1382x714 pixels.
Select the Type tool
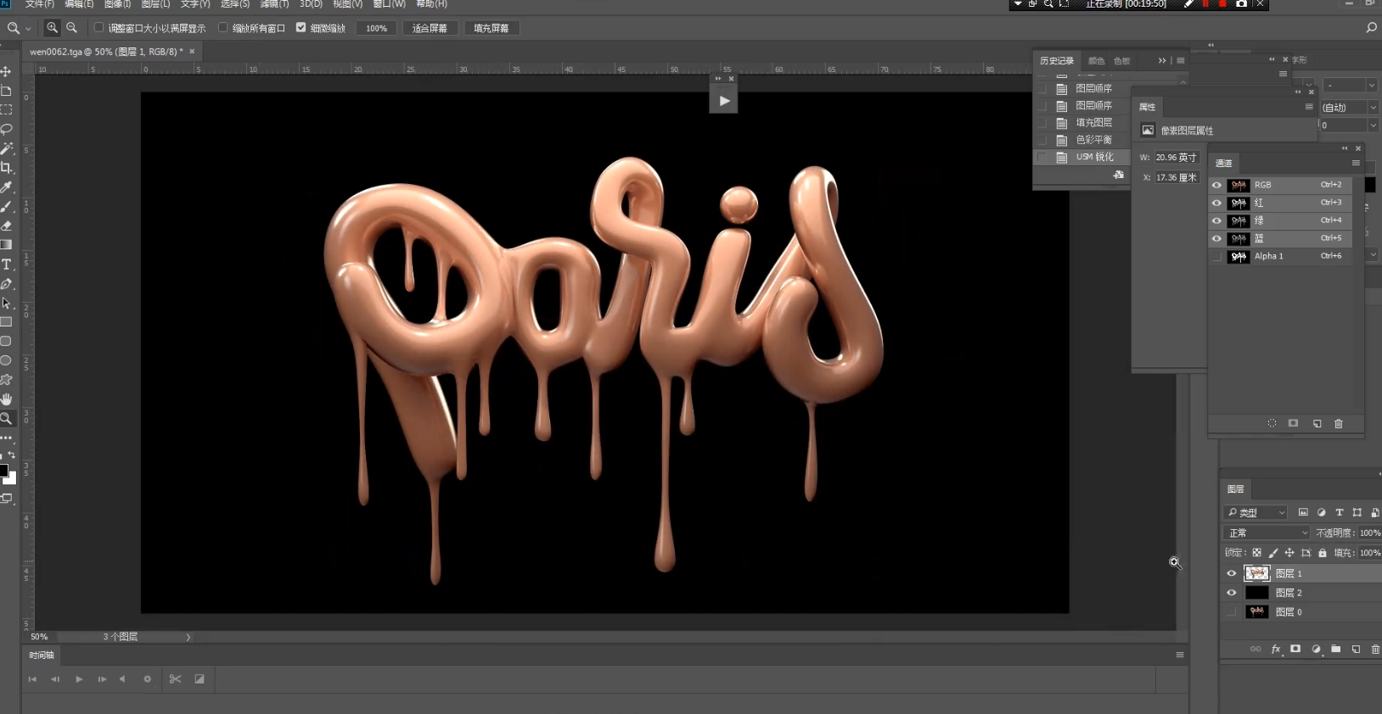click(6, 265)
